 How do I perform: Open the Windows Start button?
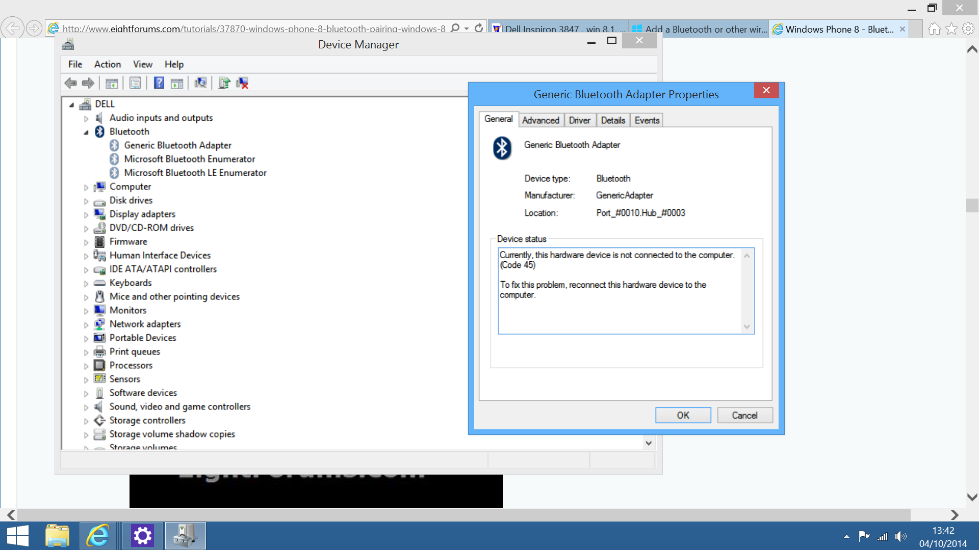(x=18, y=536)
